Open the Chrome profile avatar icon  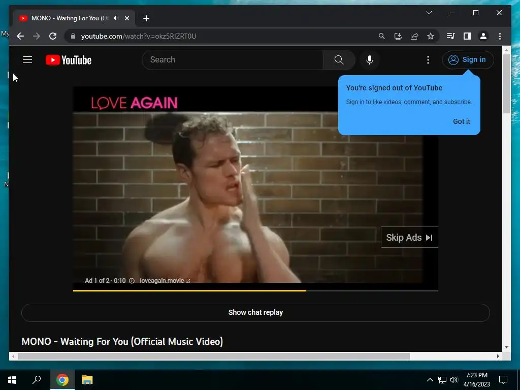pos(483,36)
